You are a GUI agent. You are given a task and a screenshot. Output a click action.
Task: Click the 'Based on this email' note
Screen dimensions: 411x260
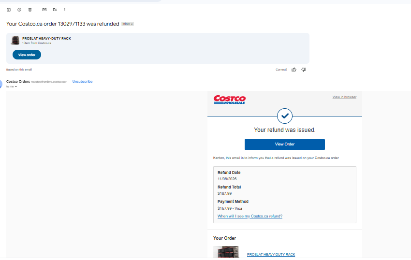[19, 70]
